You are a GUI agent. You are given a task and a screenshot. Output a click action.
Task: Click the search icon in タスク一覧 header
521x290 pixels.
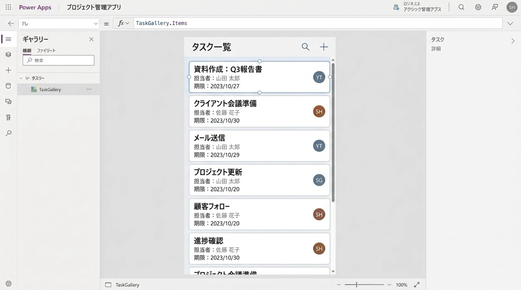click(306, 47)
